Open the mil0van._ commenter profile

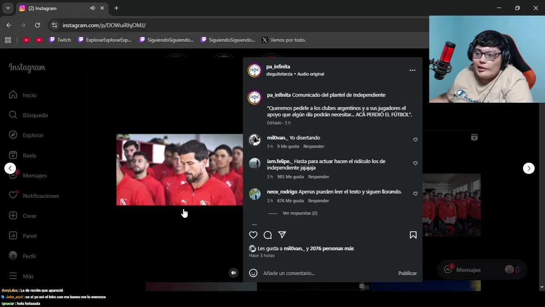(277, 138)
